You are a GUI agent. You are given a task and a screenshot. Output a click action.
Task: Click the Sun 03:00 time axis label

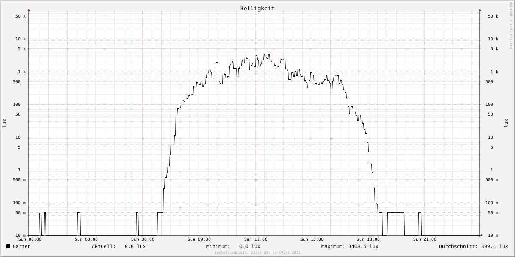pyautogui.click(x=86, y=239)
